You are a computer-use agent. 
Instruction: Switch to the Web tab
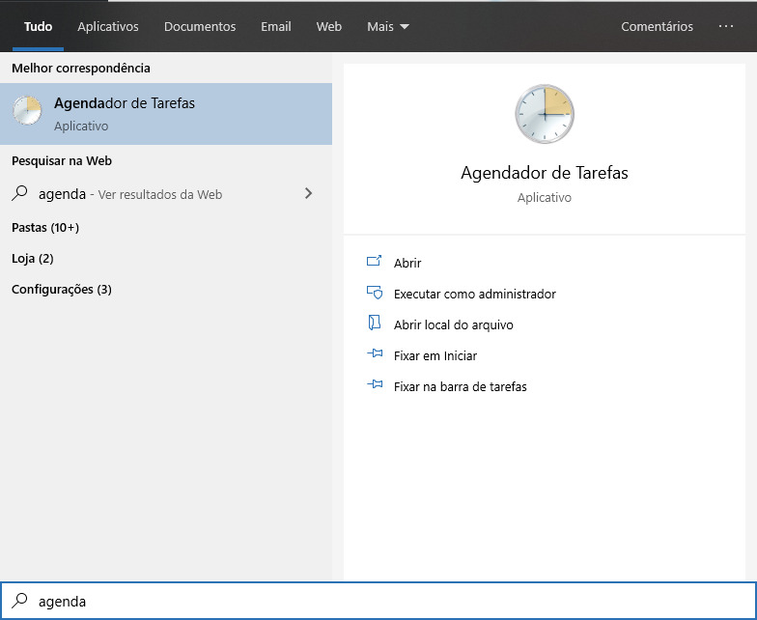coord(328,27)
